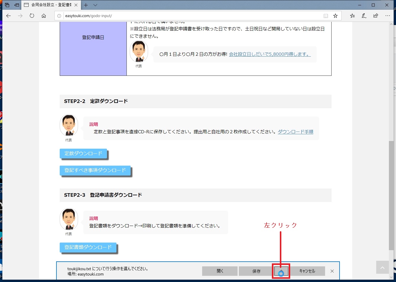Open a new tab with plus button
Screen dimensions: 396x282
(86, 5)
